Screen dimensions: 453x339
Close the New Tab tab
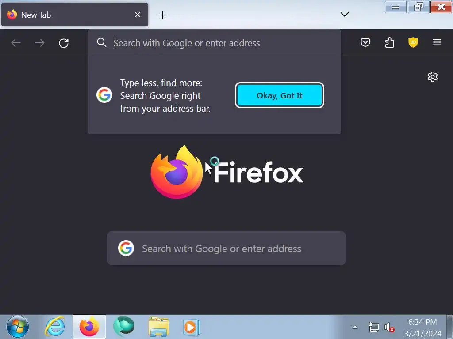point(138,15)
